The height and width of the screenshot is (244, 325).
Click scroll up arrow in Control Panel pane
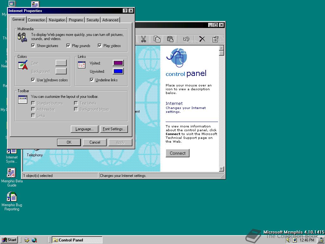[222, 48]
